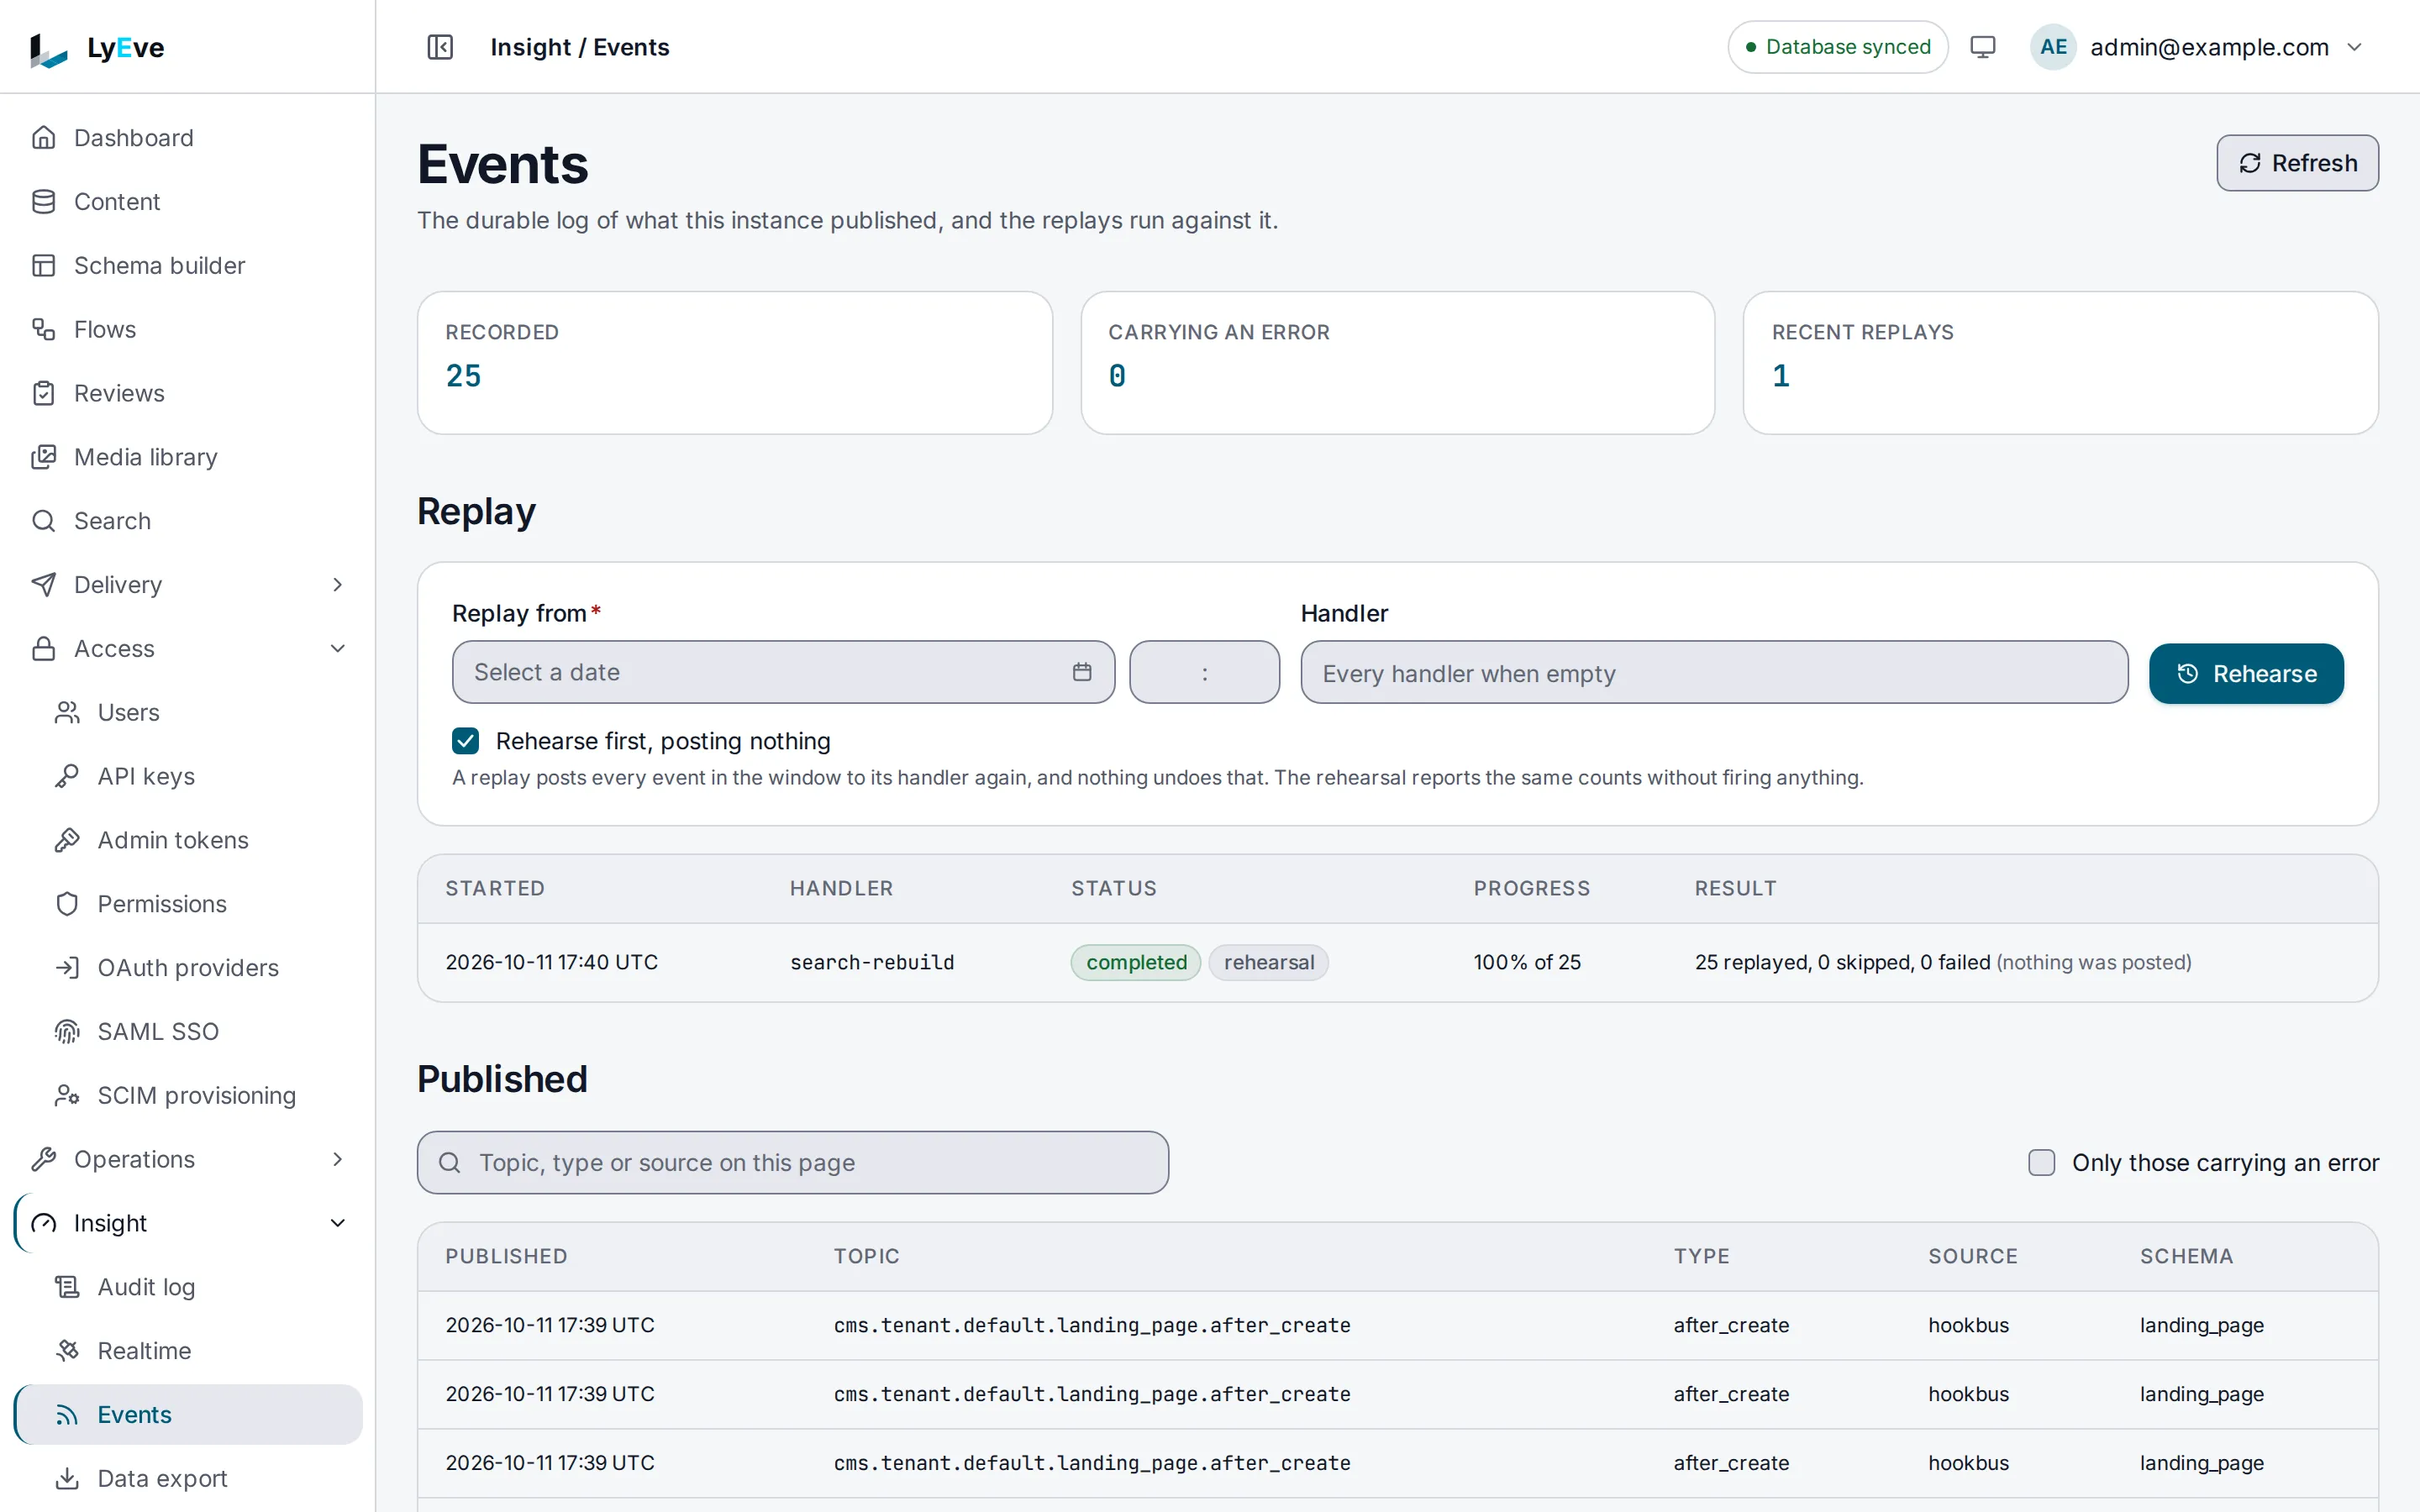Expand the Operations section chevron
The height and width of the screenshot is (1512, 2420).
click(x=338, y=1159)
